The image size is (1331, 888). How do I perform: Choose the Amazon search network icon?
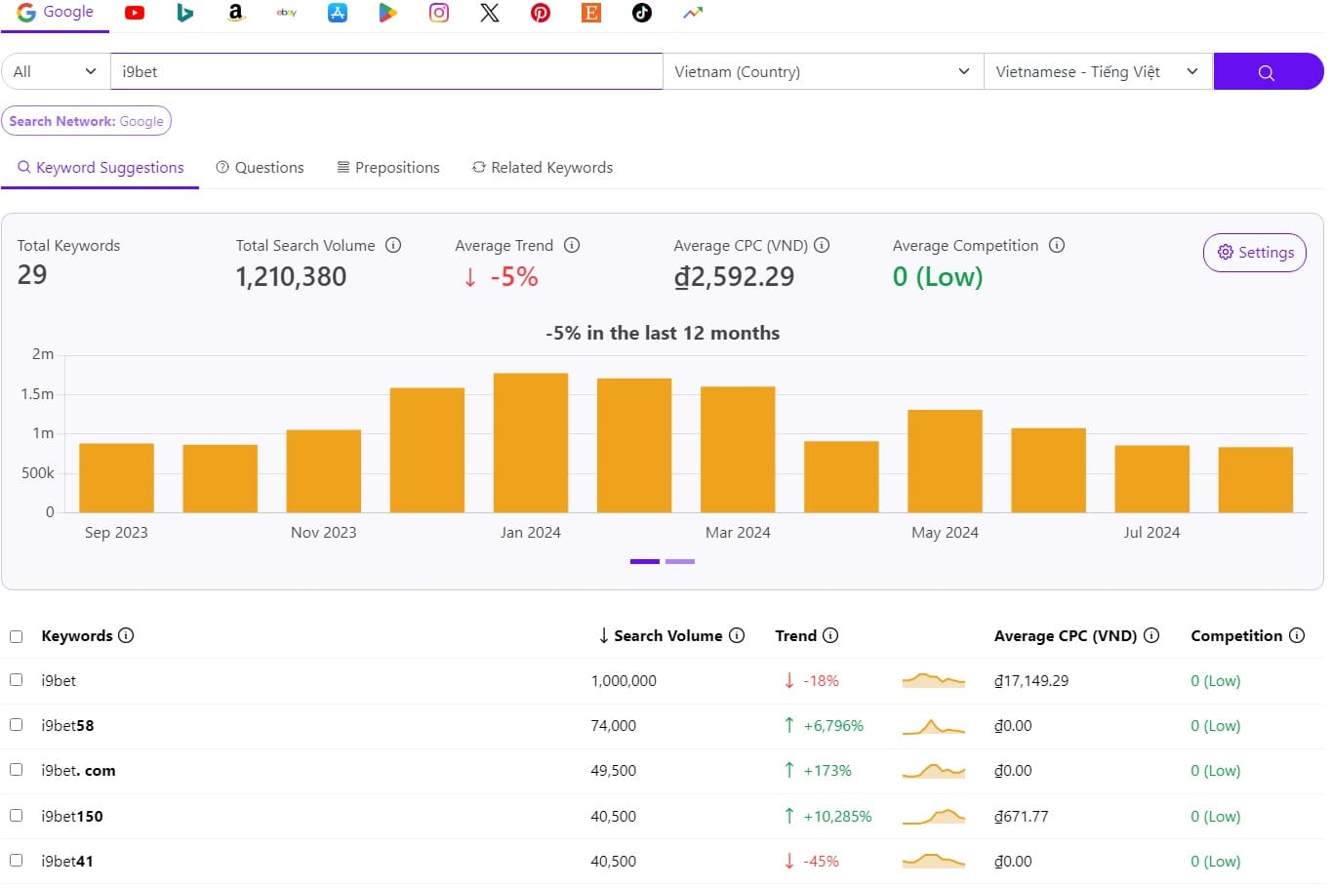coord(235,13)
